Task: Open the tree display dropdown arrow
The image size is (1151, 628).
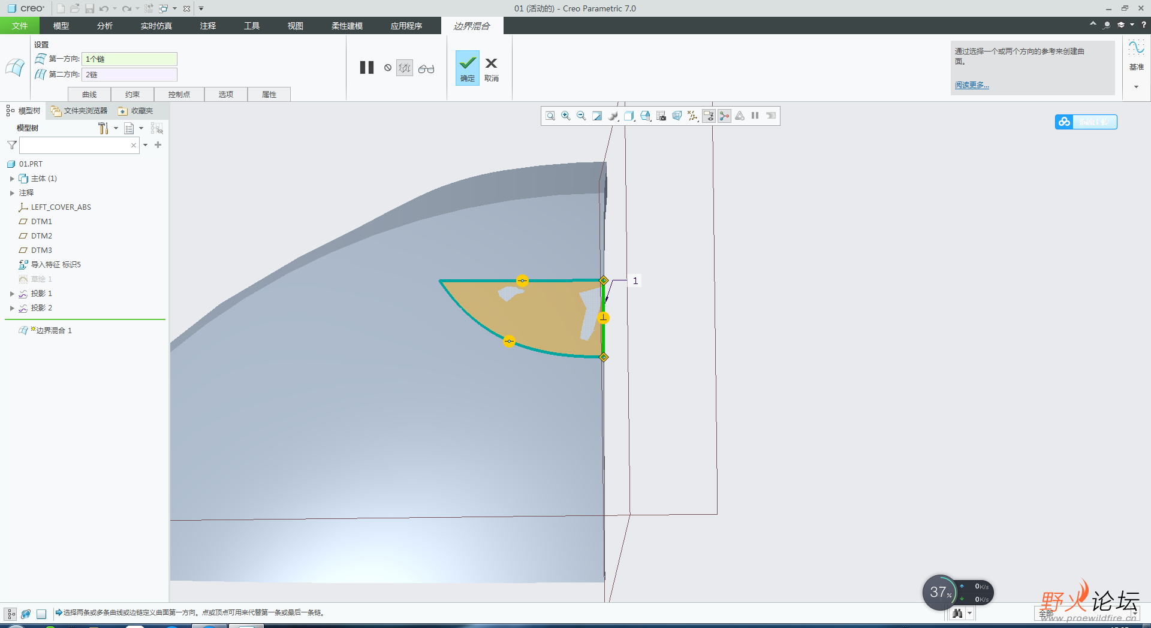Action: [141, 128]
